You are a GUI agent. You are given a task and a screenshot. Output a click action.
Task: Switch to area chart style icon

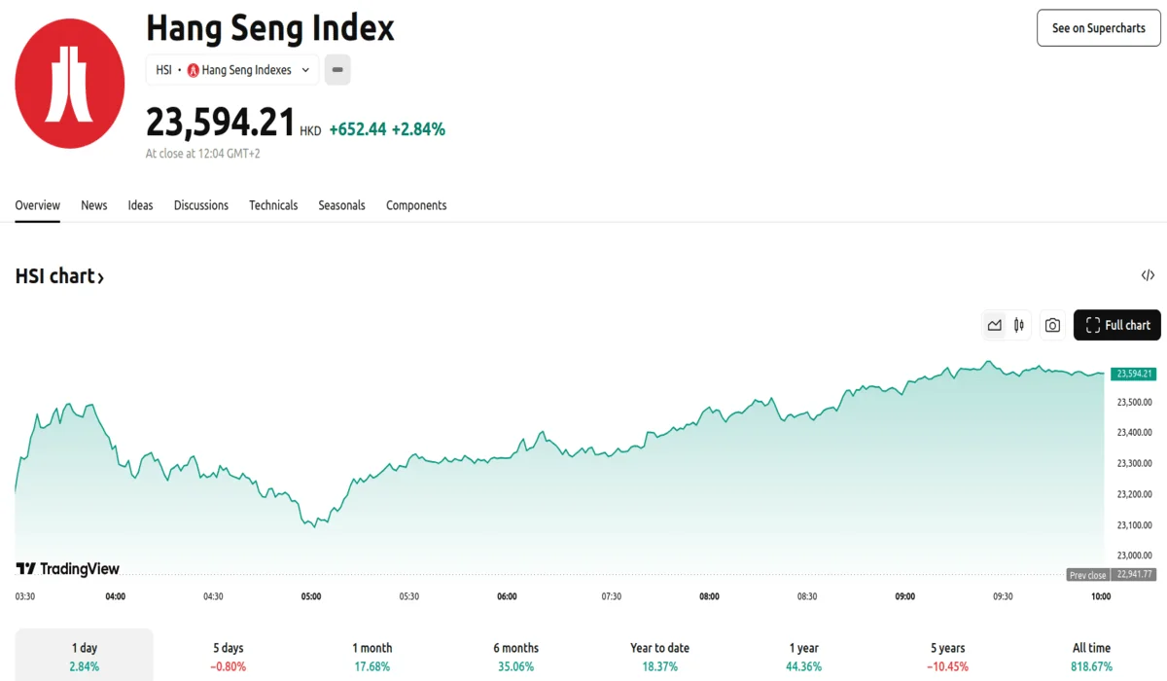[994, 325]
